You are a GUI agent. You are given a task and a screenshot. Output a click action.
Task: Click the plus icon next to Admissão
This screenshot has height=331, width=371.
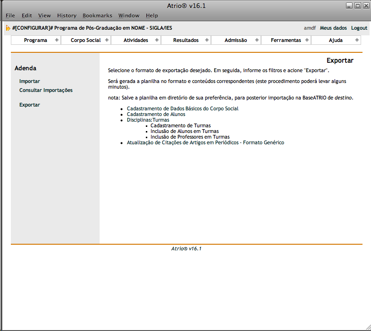[x=257, y=40]
